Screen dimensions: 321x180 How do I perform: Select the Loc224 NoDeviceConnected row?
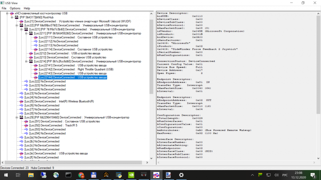coord(47,89)
